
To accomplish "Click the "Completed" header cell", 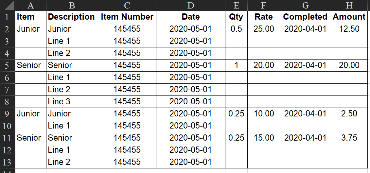I will (305, 17).
